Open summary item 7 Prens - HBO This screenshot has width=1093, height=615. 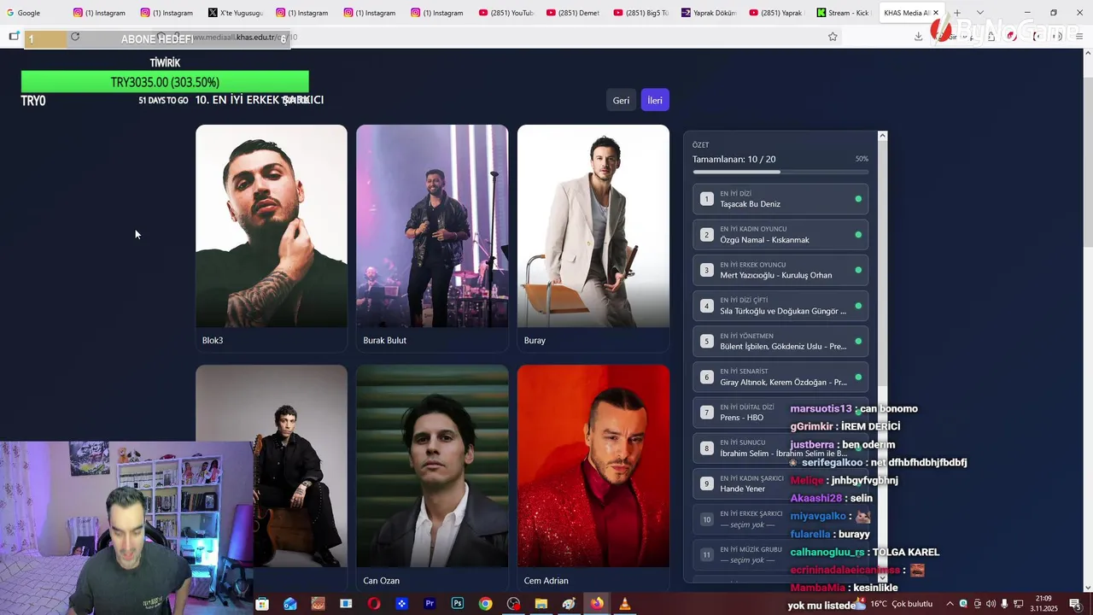pyautogui.click(x=780, y=413)
